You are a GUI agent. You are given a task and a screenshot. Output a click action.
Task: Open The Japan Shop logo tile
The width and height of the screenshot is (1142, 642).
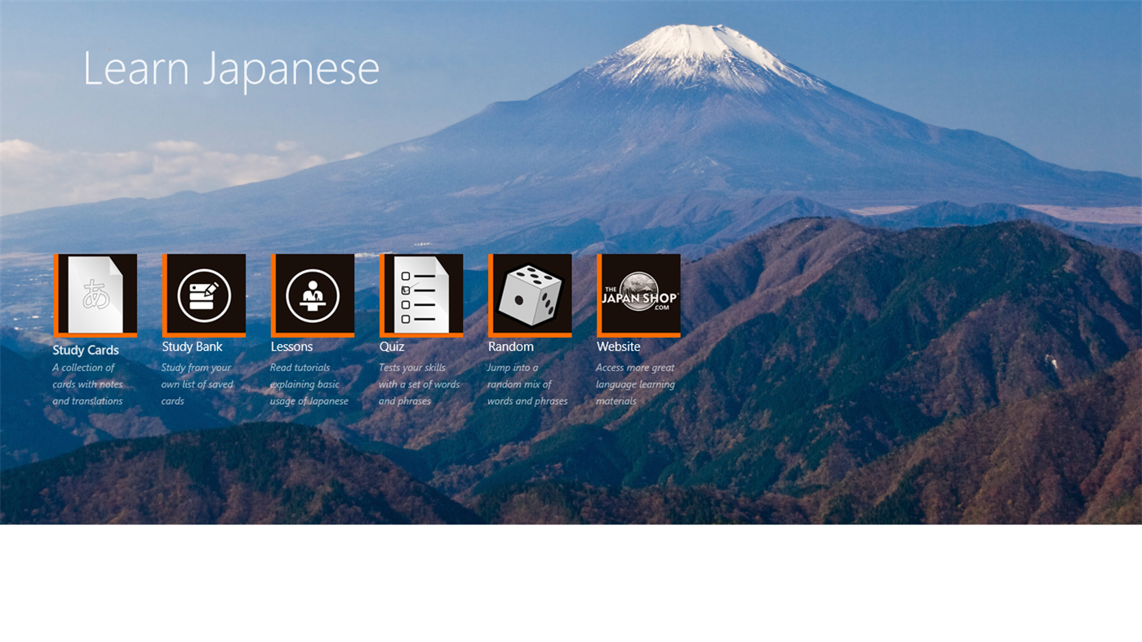click(638, 294)
